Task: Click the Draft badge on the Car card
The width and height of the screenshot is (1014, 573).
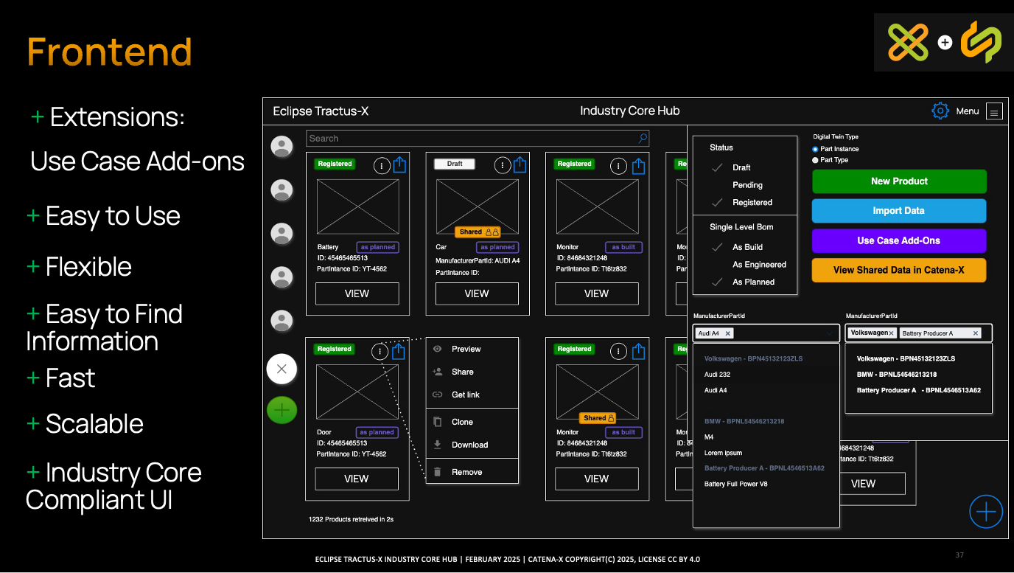Action: click(455, 164)
